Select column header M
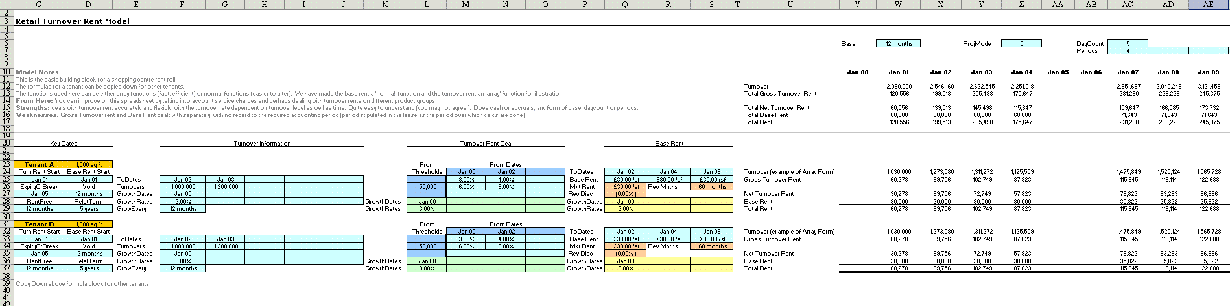The image size is (1230, 306). (x=466, y=5)
